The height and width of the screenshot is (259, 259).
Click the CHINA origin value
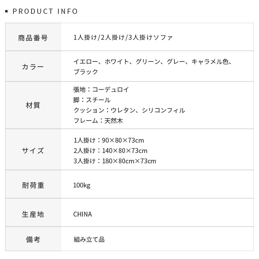pyautogui.click(x=83, y=214)
